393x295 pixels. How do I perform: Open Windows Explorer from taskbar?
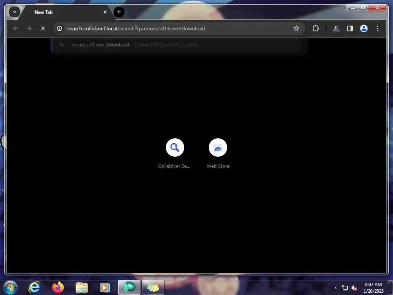tap(81, 287)
